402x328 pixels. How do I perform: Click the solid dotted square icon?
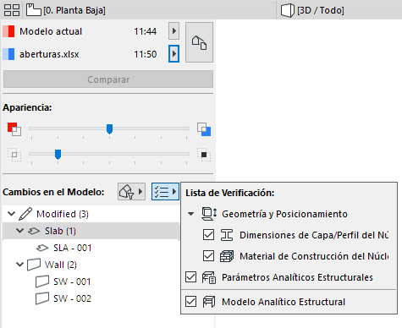(204, 155)
